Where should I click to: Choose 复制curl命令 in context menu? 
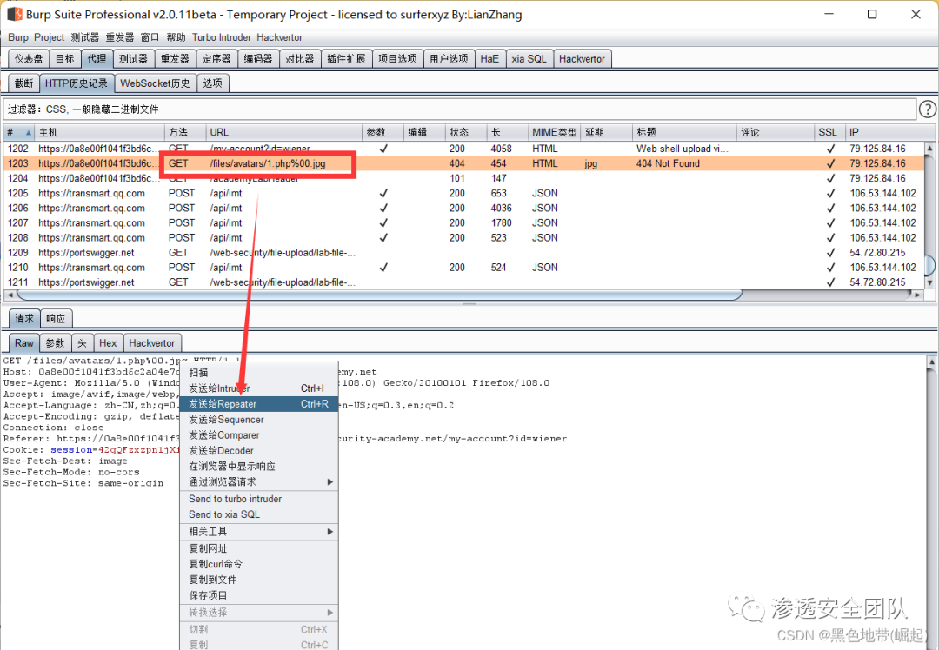click(259, 564)
